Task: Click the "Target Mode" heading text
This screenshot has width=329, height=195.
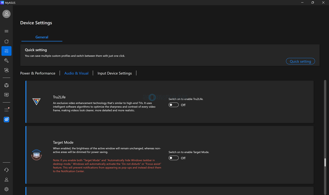Action: coord(63,143)
